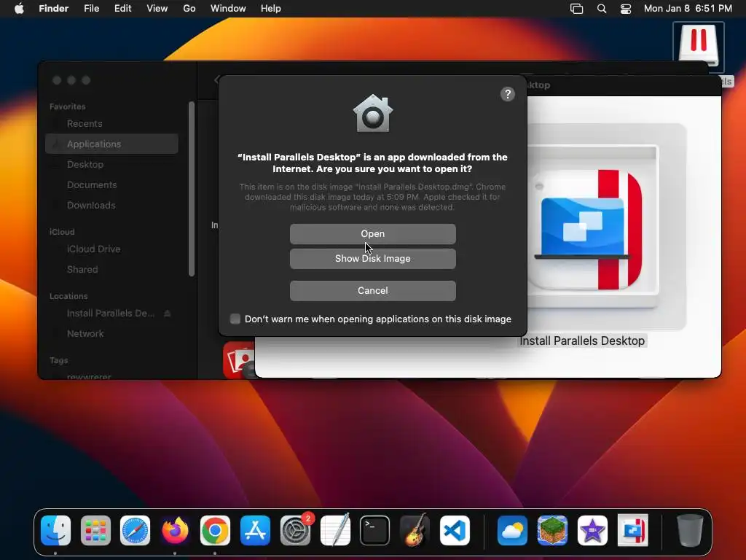This screenshot has height=560, width=746.
Task: Select Recents in the Finder sidebar
Action: coord(111,124)
